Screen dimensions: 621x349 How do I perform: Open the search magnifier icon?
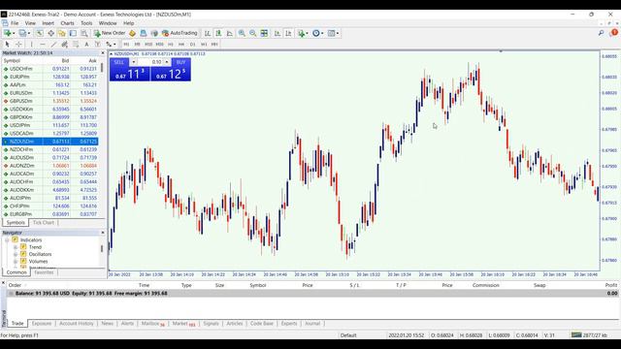pyautogui.click(x=601, y=33)
